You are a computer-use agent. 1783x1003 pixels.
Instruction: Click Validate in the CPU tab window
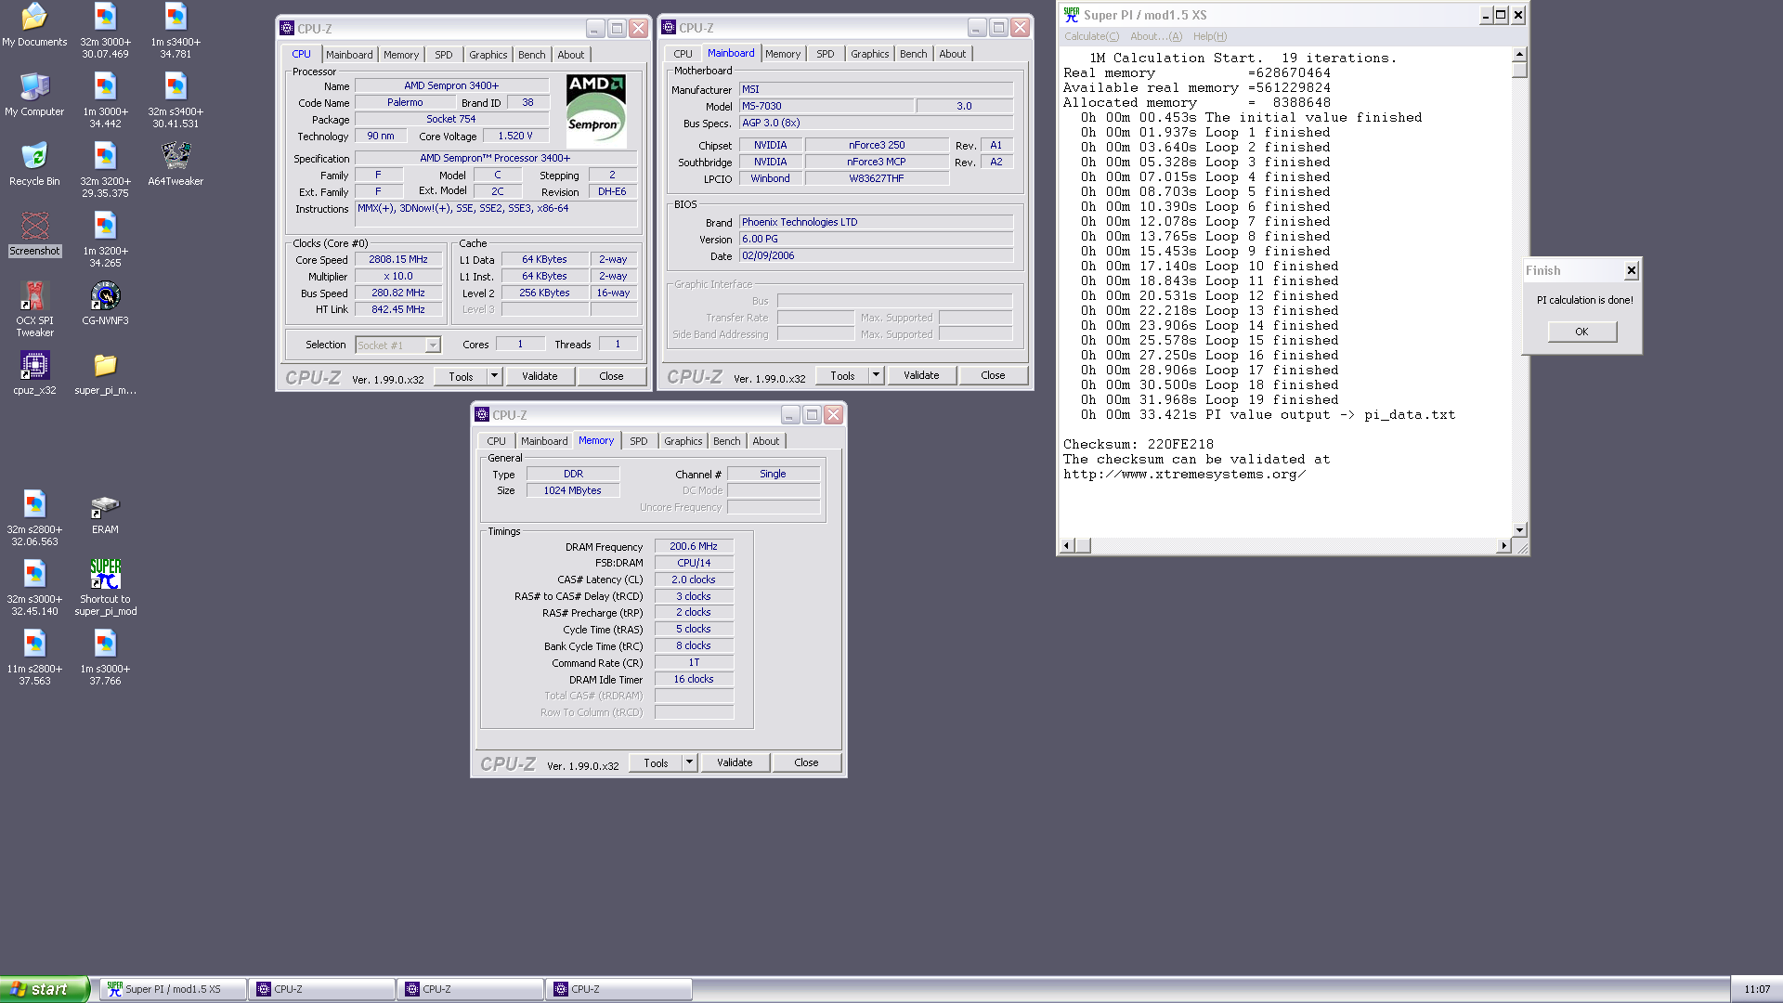coord(540,376)
